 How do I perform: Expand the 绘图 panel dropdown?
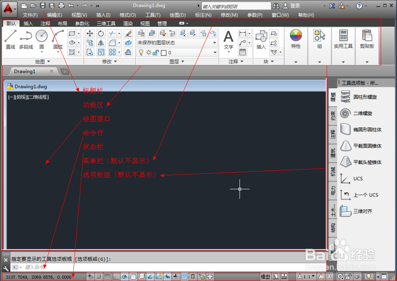click(x=42, y=62)
